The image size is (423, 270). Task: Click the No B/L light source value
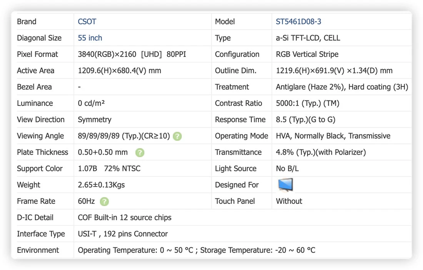287,168
